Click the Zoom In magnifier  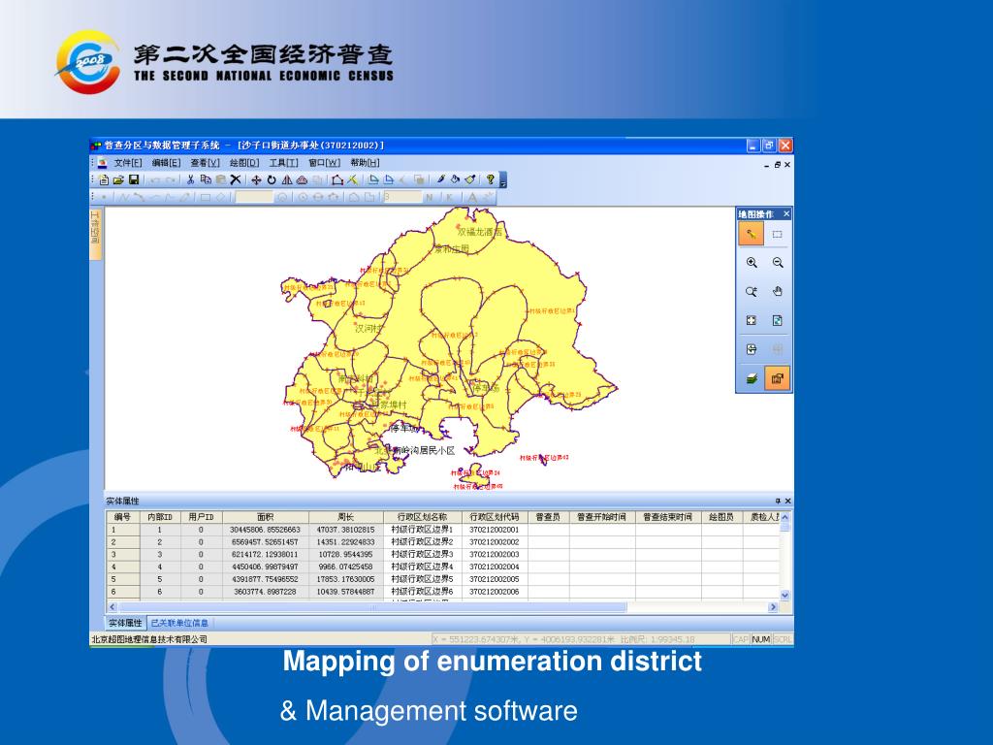pos(752,263)
